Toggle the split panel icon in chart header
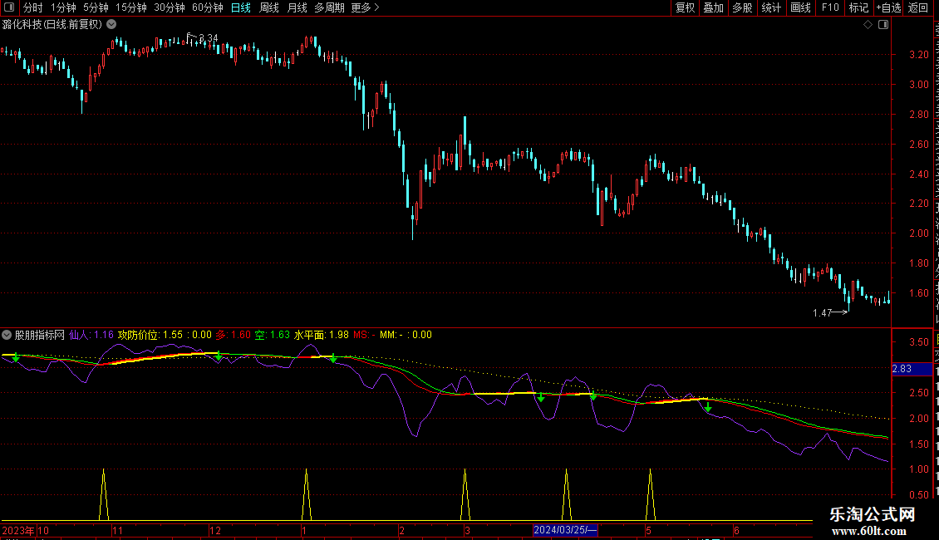 pyautogui.click(x=883, y=25)
